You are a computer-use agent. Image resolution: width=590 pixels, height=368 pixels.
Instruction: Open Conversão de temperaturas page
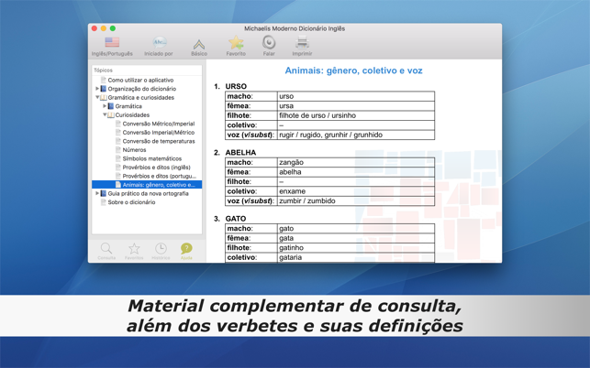click(x=159, y=141)
